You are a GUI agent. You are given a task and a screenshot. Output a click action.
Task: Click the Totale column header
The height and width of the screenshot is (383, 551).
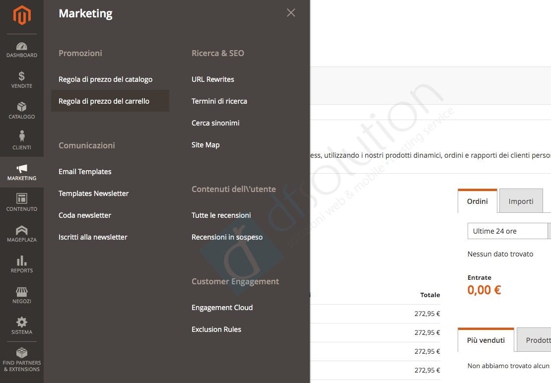[x=430, y=295]
